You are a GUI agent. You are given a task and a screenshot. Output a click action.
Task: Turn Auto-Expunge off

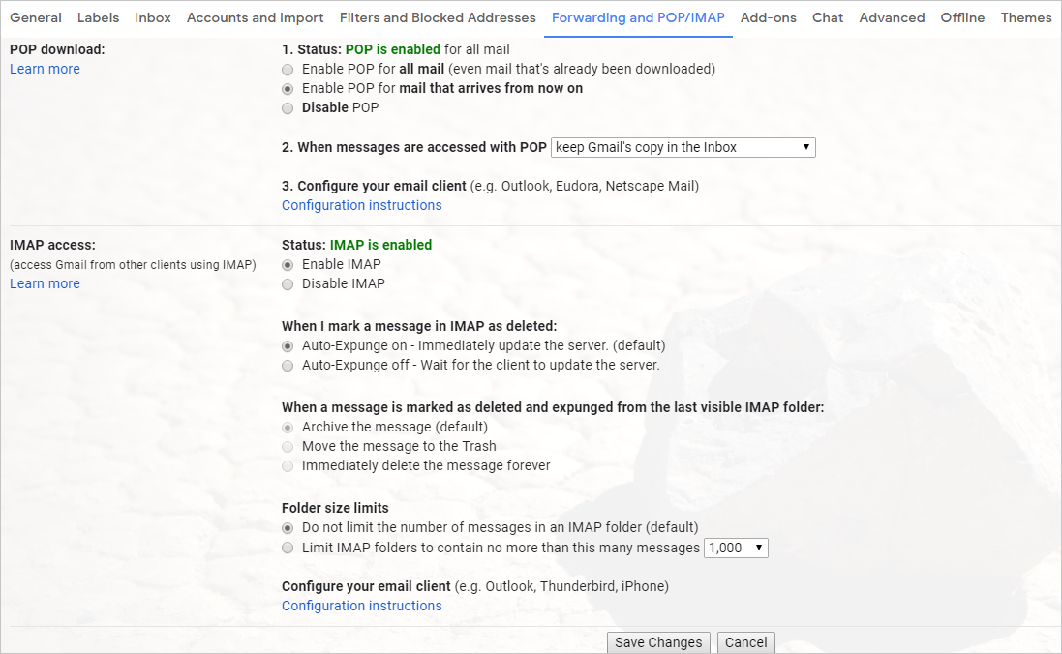tap(288, 365)
